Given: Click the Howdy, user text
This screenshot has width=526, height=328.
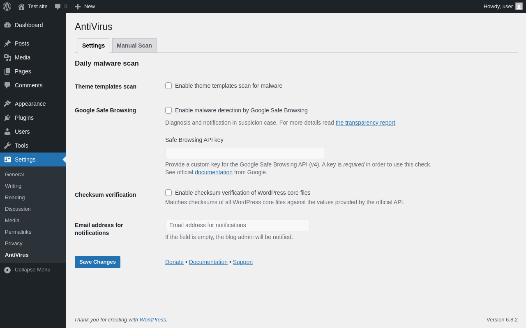Looking at the screenshot, I should [498, 7].
